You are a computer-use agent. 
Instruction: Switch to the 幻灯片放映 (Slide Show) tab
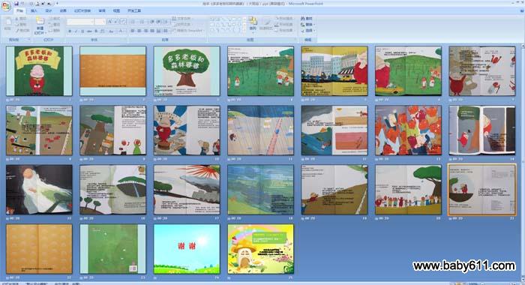tap(82, 10)
